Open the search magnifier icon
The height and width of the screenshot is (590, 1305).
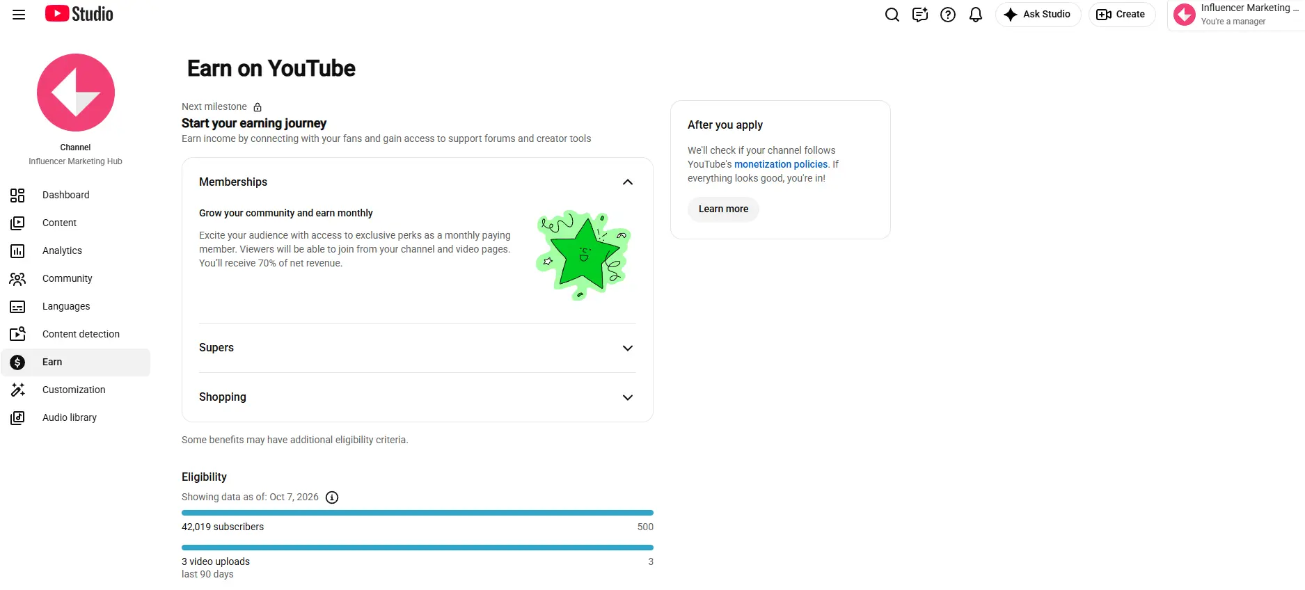892,15
